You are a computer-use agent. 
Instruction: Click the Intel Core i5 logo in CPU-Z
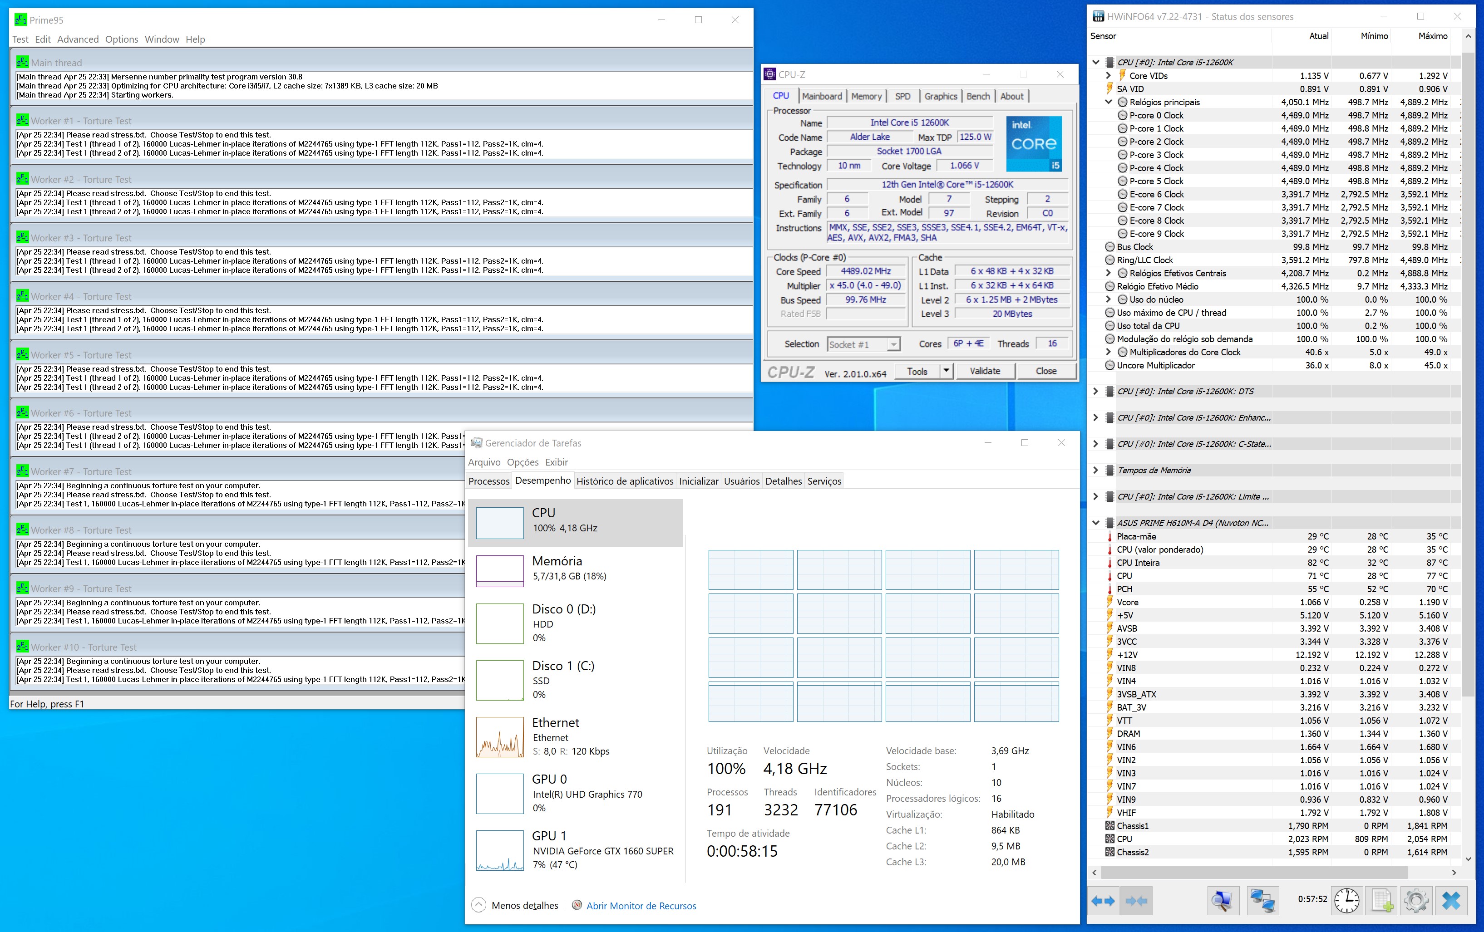pyautogui.click(x=1034, y=143)
